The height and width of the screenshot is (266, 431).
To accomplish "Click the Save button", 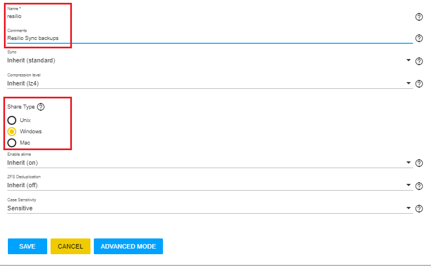I will pos(27,246).
